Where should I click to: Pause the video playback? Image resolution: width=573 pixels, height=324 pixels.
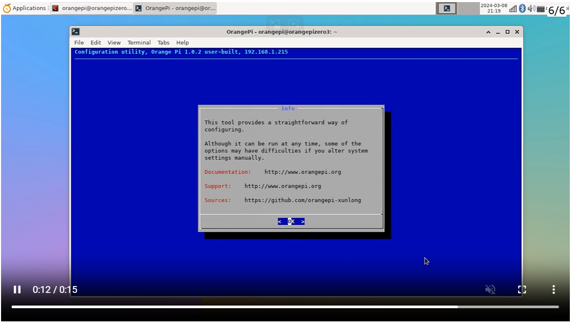[x=17, y=290]
